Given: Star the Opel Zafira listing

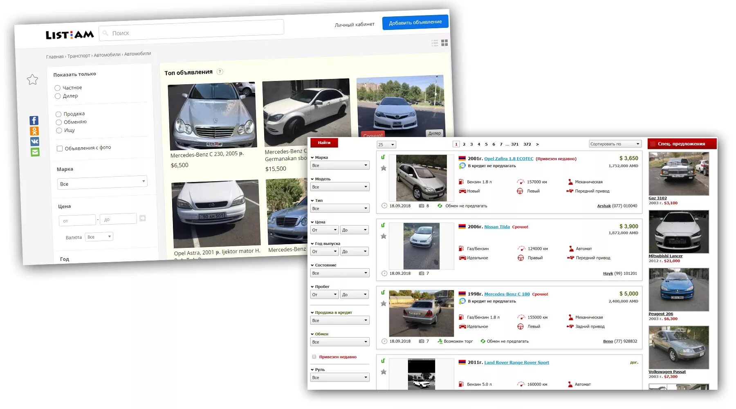Looking at the screenshot, I should pyautogui.click(x=384, y=168).
